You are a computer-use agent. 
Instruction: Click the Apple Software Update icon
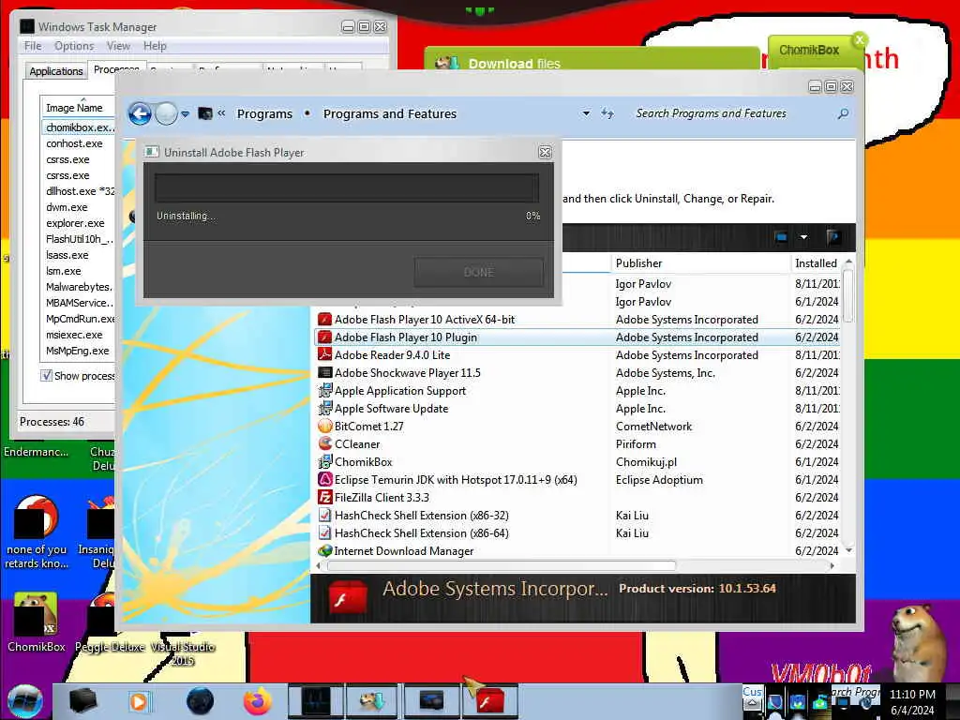tap(324, 409)
